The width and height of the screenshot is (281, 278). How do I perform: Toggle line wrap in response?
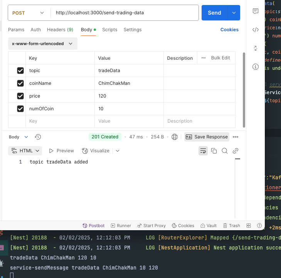point(203,151)
